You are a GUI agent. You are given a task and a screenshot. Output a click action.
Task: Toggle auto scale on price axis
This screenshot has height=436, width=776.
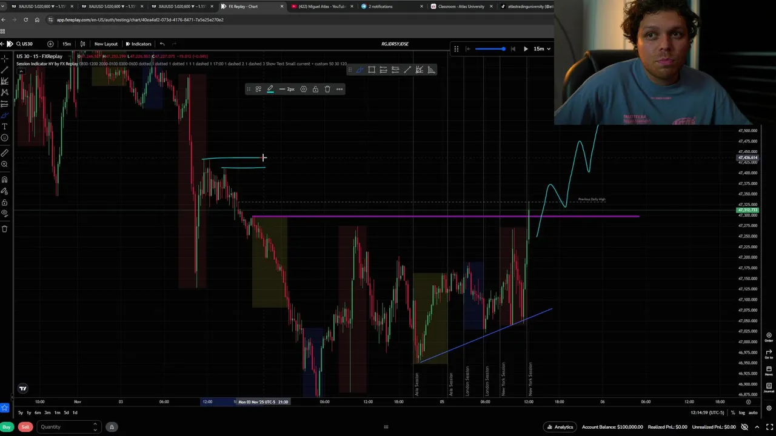tap(753, 412)
